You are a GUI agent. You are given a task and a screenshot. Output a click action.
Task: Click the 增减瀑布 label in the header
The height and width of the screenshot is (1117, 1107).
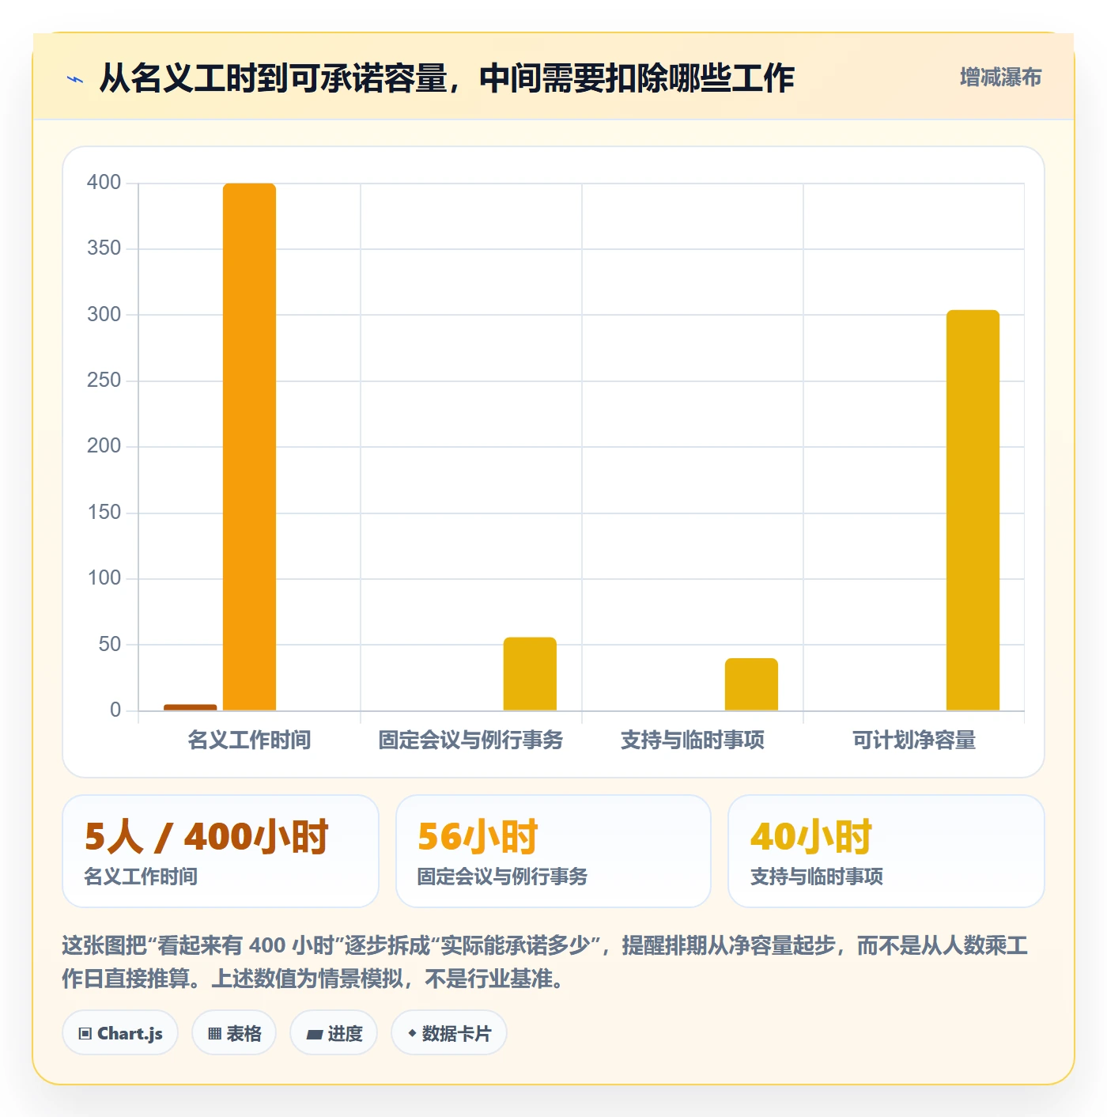click(x=1000, y=78)
